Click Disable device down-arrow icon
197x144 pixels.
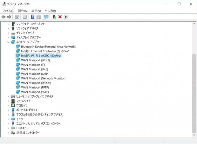66,17
